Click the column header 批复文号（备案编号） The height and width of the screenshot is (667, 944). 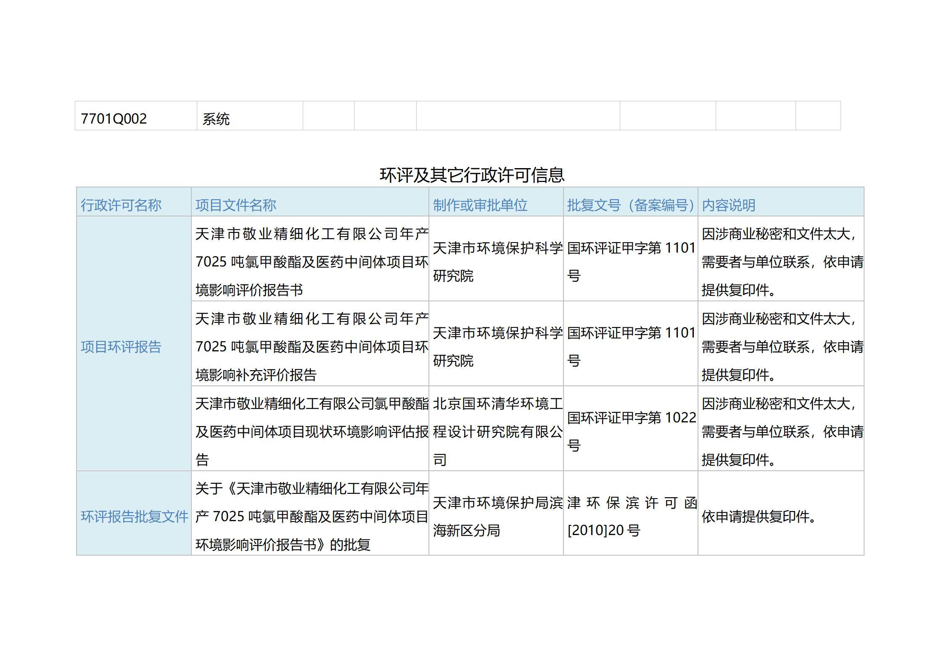pyautogui.click(x=630, y=205)
